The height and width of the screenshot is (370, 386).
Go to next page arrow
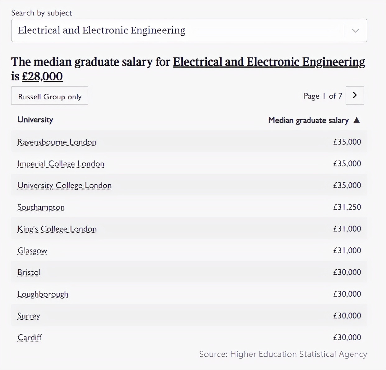pos(355,95)
